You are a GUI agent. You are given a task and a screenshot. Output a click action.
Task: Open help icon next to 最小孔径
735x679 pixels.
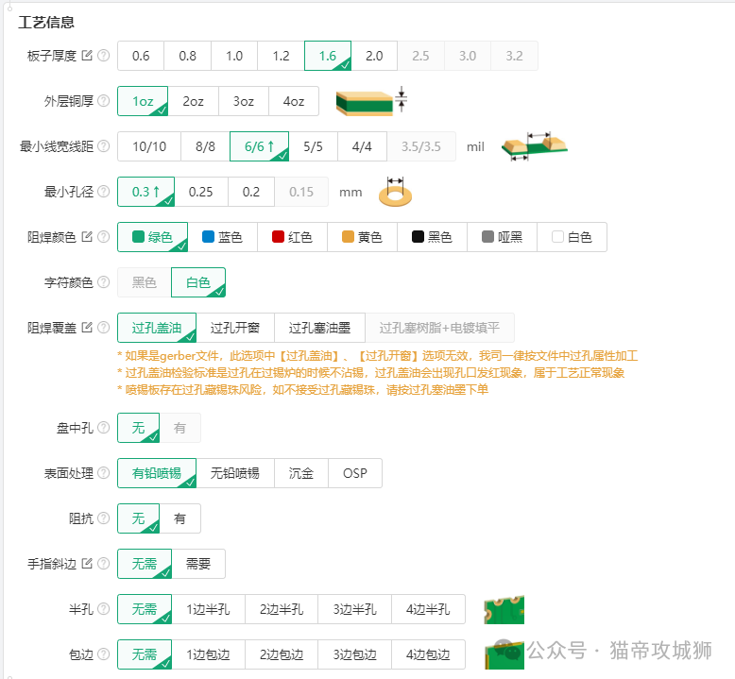pyautogui.click(x=103, y=192)
